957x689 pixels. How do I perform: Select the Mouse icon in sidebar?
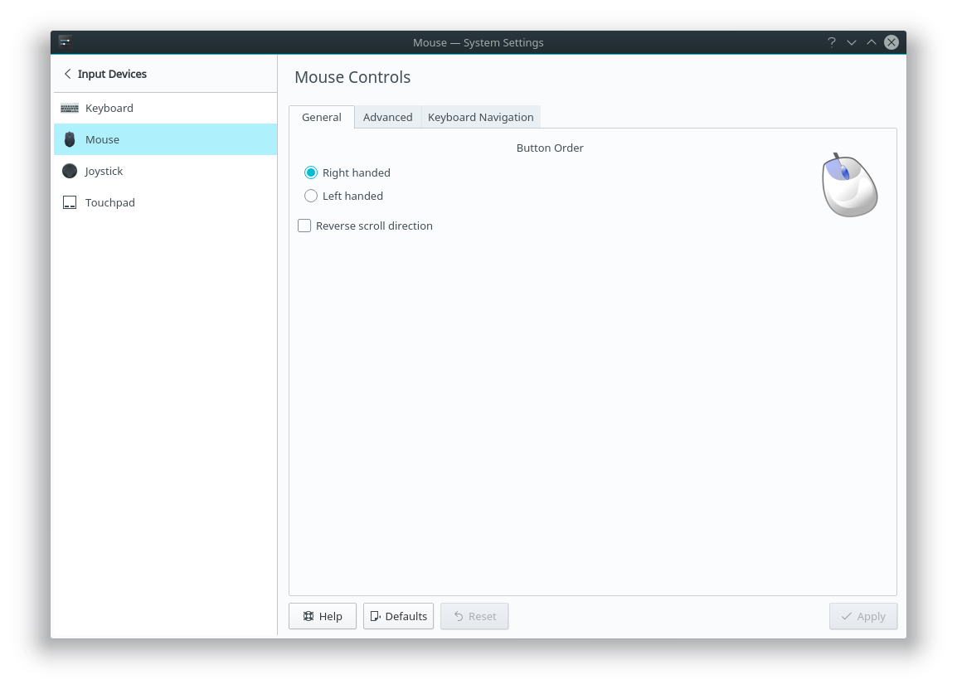click(70, 140)
